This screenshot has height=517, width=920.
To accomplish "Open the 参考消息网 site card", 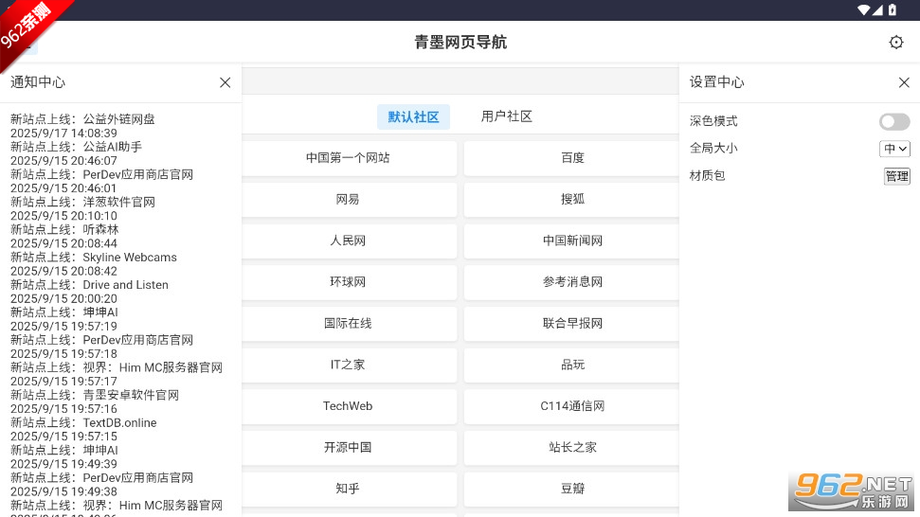I will click(x=571, y=282).
